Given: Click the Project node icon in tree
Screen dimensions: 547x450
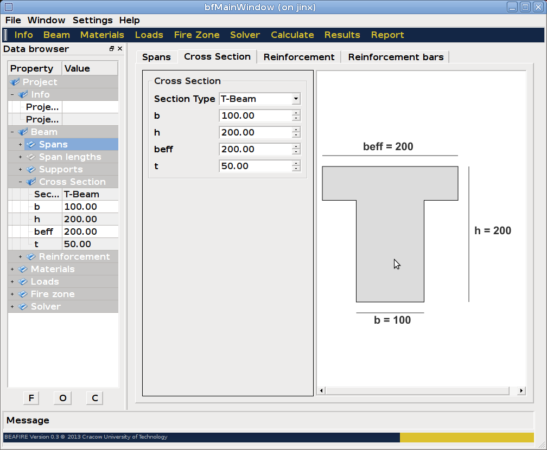Looking at the screenshot, I should click(15, 82).
